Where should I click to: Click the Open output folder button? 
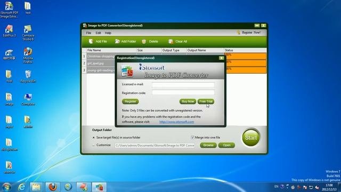[226, 145]
